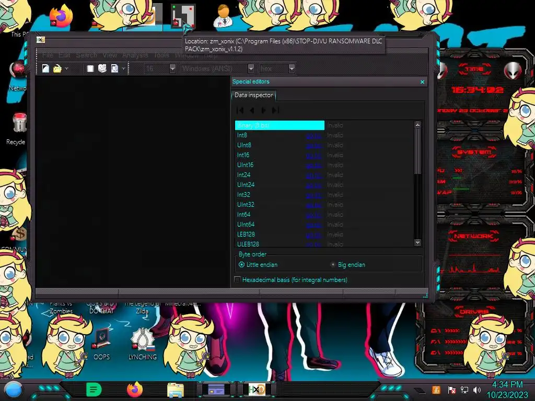
Task: Click the Data inspector vertical scrollbar thumb
Action: (417, 151)
